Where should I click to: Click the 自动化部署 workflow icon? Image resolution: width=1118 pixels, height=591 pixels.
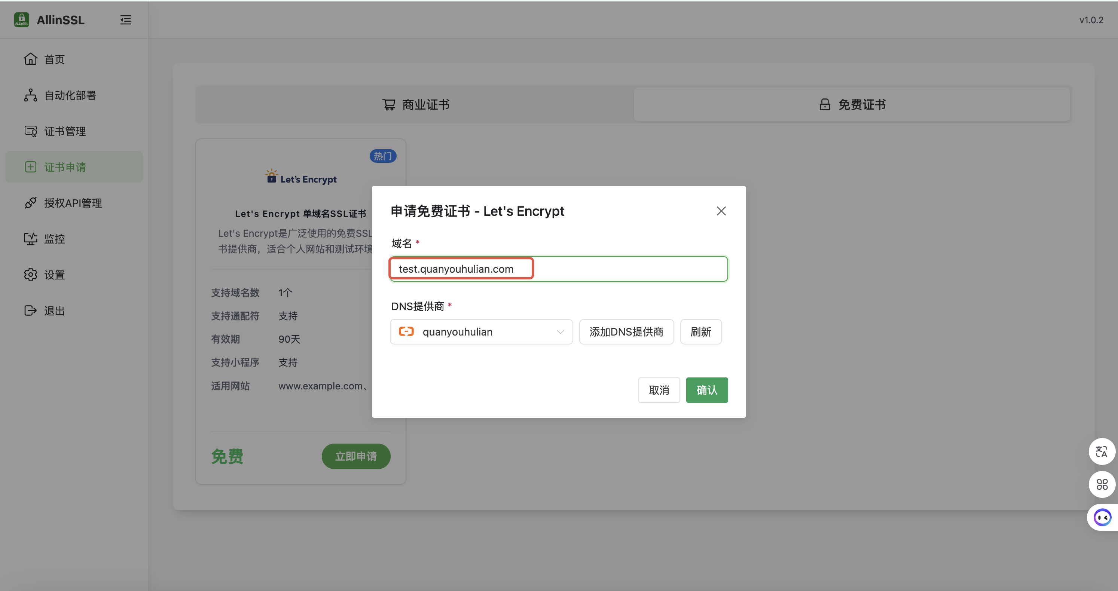(30, 95)
